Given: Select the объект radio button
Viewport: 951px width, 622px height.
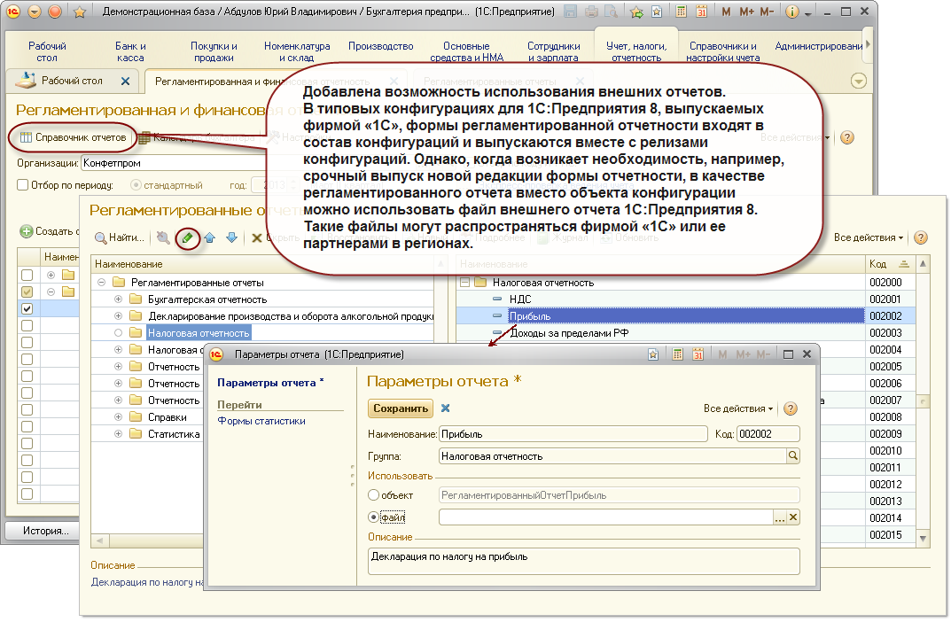Looking at the screenshot, I should 374,495.
